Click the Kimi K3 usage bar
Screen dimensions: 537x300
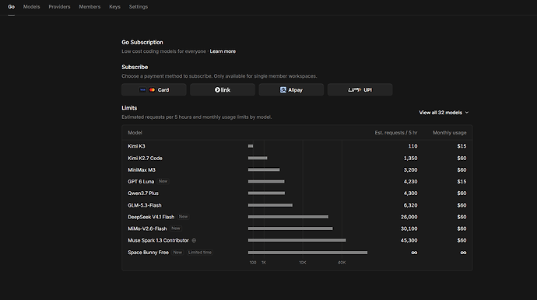click(251, 146)
